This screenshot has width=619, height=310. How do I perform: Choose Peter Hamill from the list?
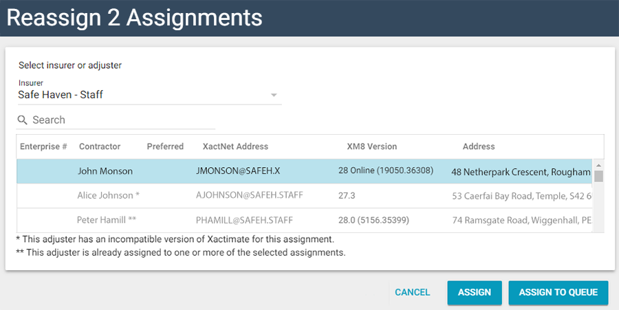108,221
